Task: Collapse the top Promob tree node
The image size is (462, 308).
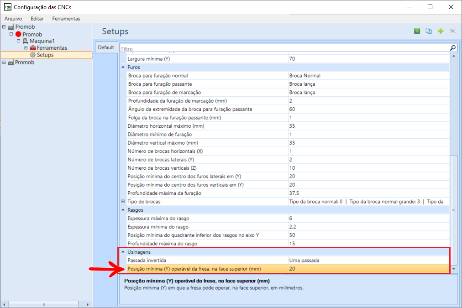Action: [x=4, y=27]
